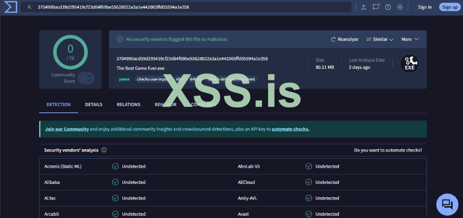The image size is (463, 218).
Task: Click Undetected checkmark icon in Alibaba row
Action: click(115, 182)
